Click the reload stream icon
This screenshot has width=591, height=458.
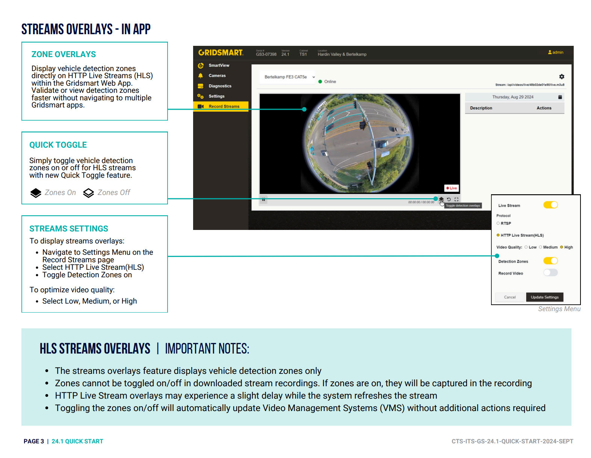click(x=449, y=199)
